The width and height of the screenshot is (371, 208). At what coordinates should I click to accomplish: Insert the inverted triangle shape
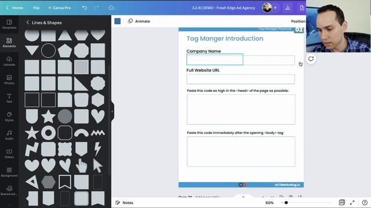point(32,50)
